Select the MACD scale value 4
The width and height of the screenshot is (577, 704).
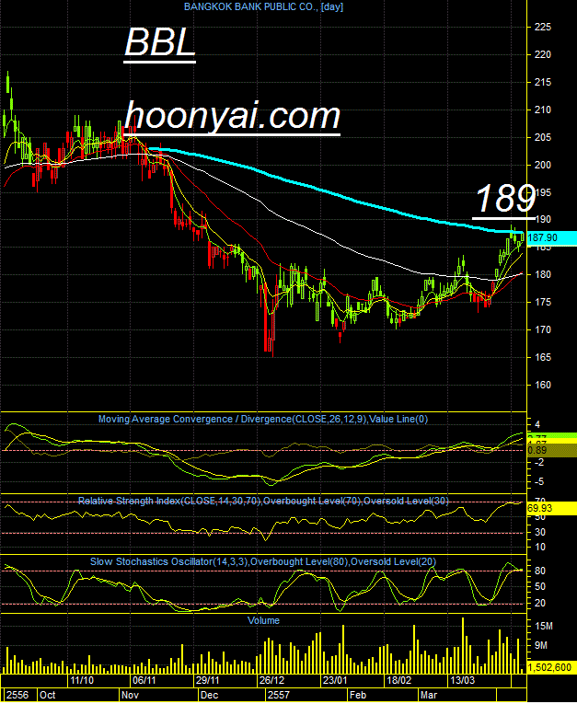[537, 425]
